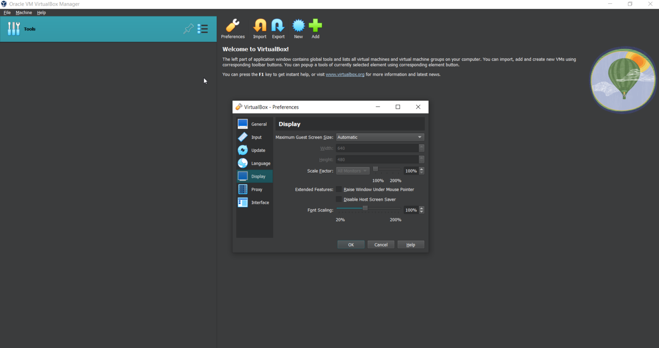Click the Height input field
Viewport: 659px width, 348px height.
[x=378, y=160]
